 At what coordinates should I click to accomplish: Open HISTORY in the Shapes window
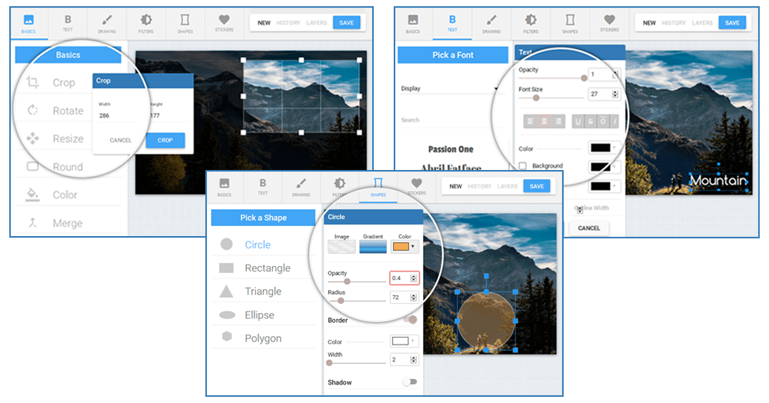(x=479, y=186)
